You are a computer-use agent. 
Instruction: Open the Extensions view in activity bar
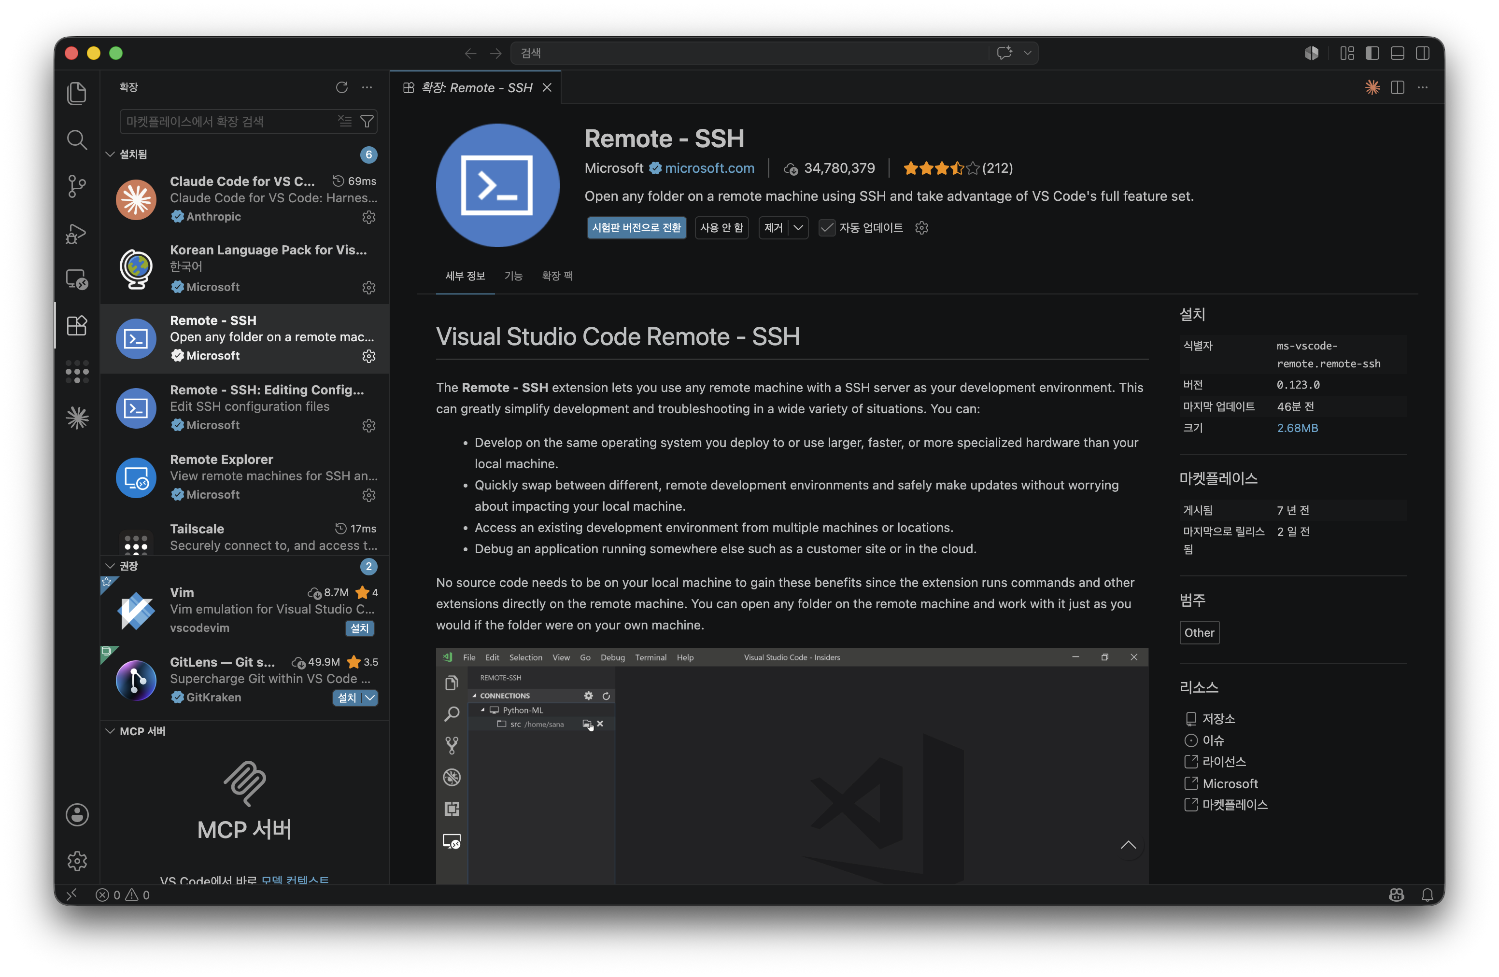(x=77, y=325)
